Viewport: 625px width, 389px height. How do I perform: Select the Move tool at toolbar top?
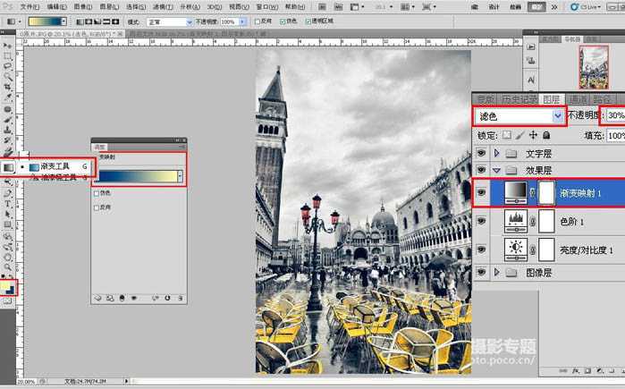point(8,45)
